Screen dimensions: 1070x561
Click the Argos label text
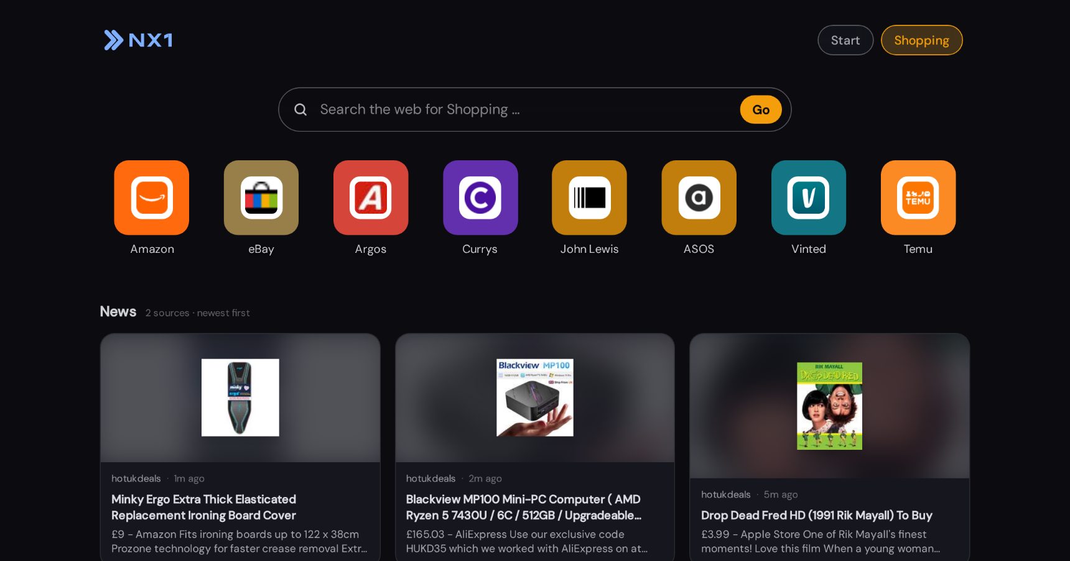(371, 249)
